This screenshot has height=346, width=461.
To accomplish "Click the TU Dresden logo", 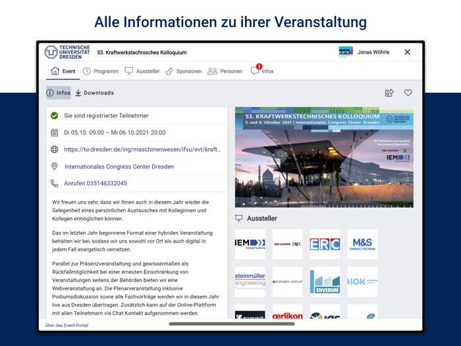I will (67, 52).
